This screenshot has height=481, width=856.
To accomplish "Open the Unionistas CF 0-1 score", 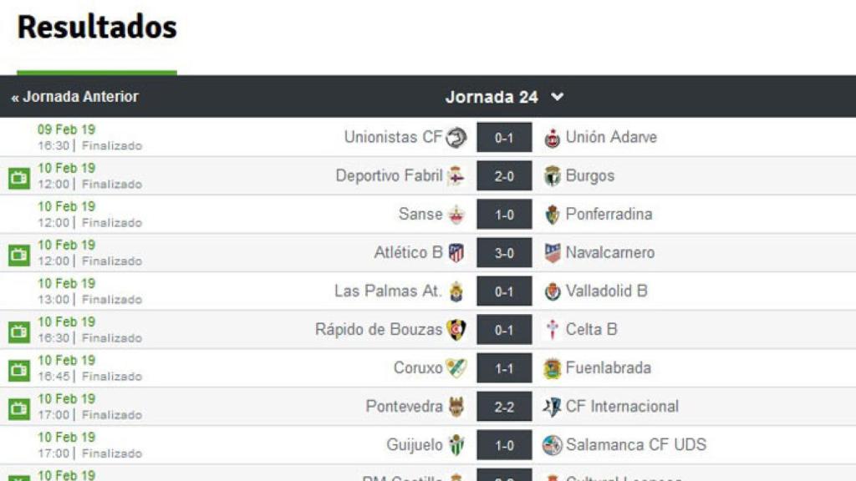I will [x=504, y=138].
